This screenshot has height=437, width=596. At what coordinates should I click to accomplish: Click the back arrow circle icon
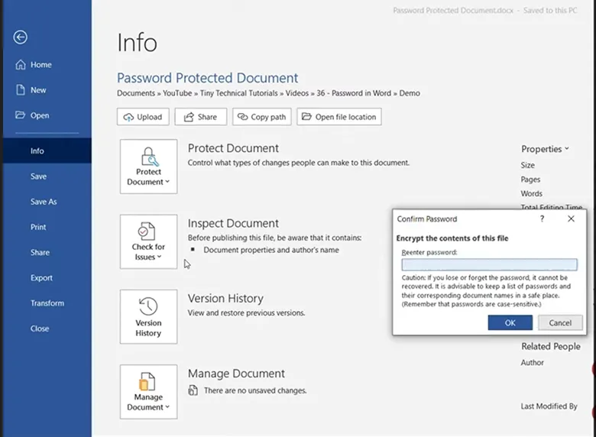pyautogui.click(x=20, y=37)
